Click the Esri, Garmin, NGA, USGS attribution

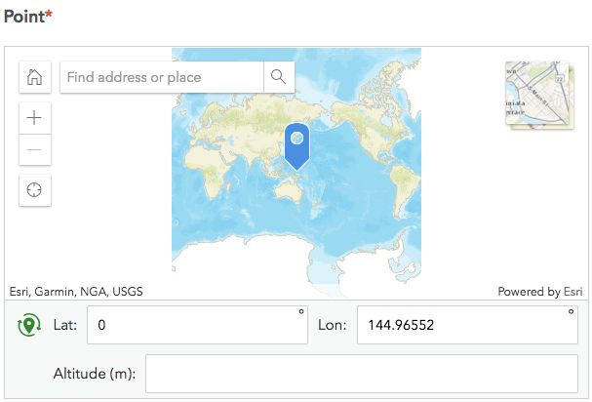tap(76, 292)
